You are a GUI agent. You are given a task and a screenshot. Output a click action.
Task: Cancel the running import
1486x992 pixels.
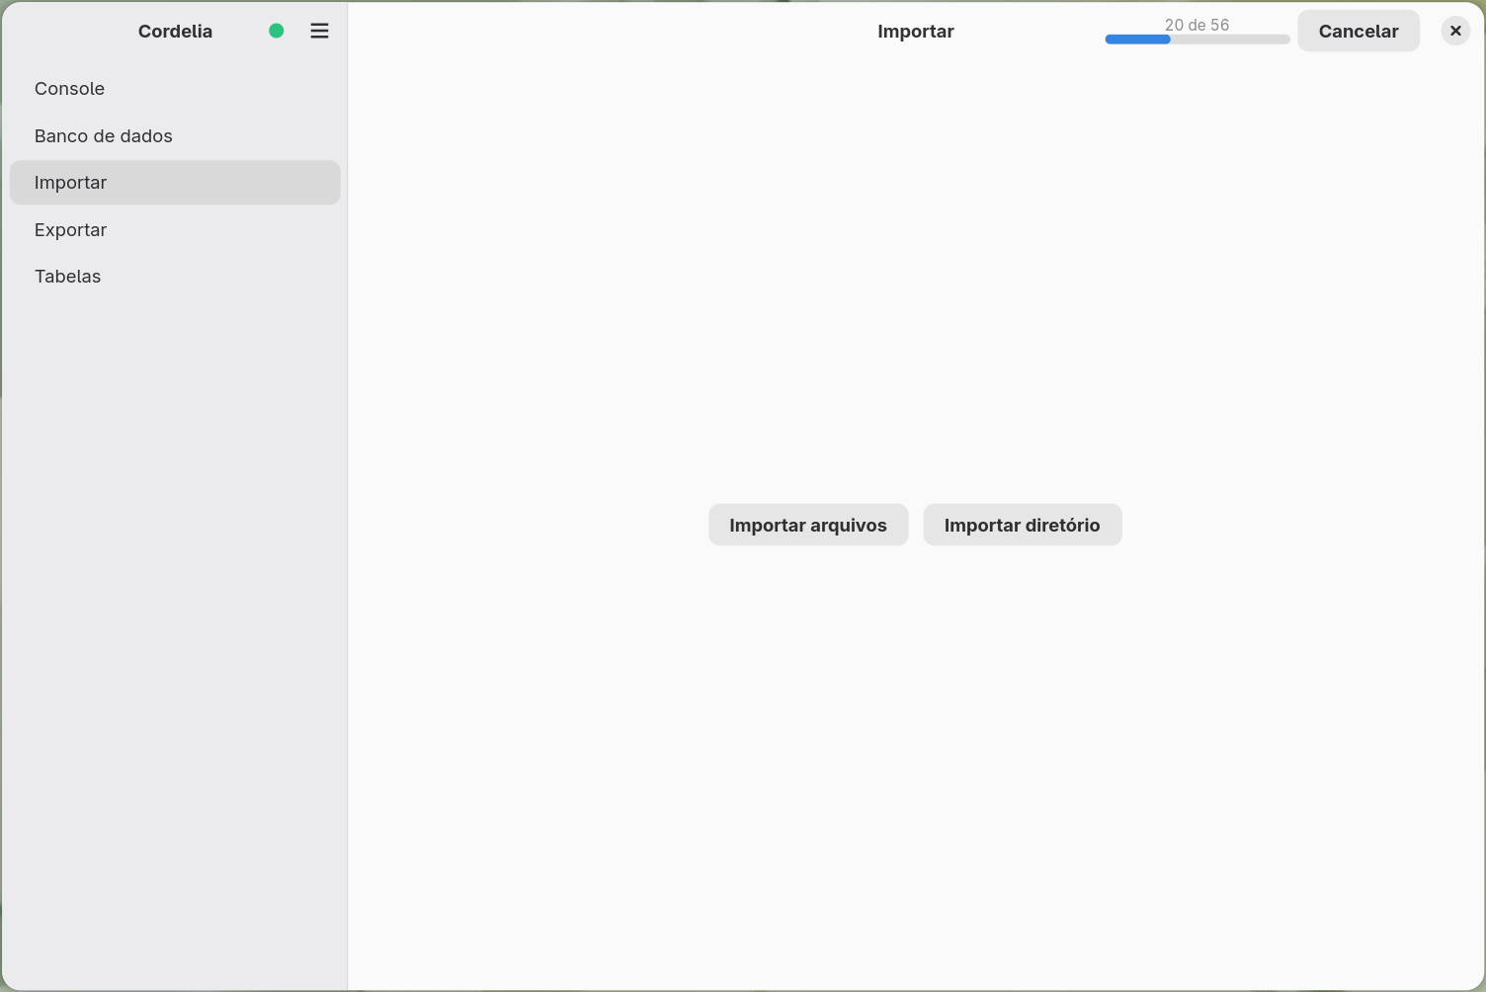point(1359,31)
